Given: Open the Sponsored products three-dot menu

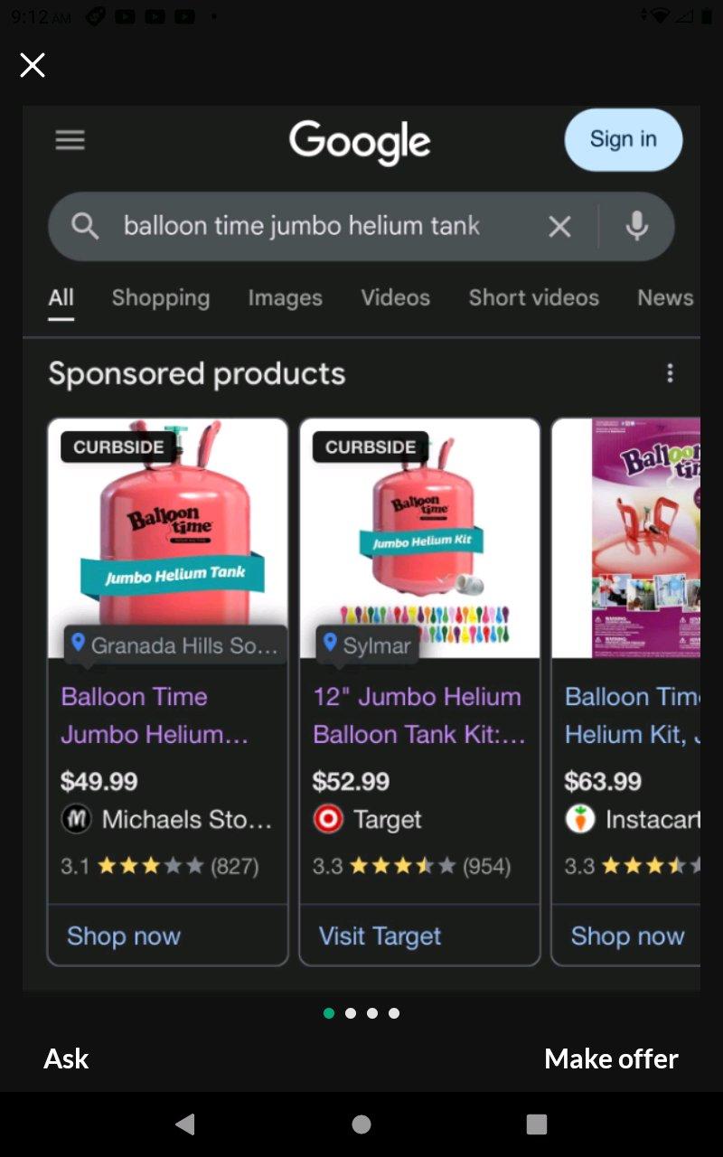Looking at the screenshot, I should click(670, 372).
